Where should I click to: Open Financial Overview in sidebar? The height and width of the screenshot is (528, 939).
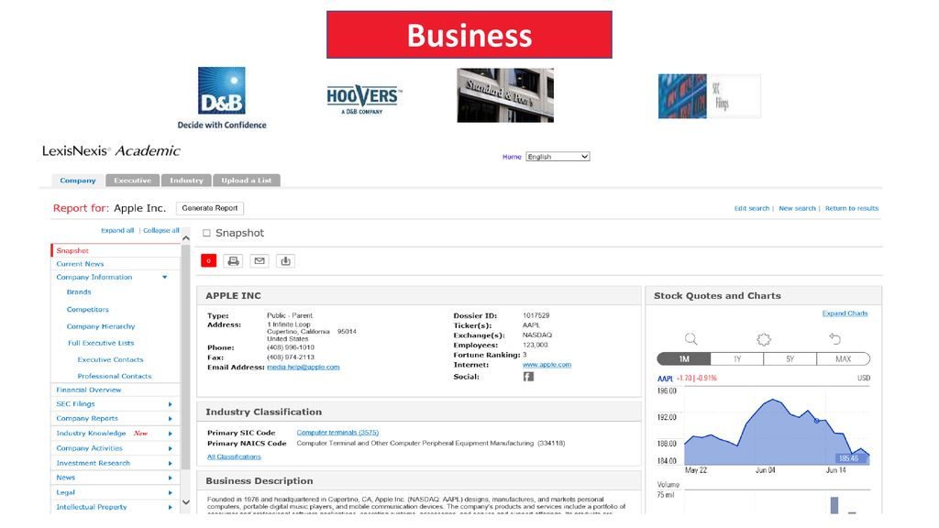click(89, 390)
